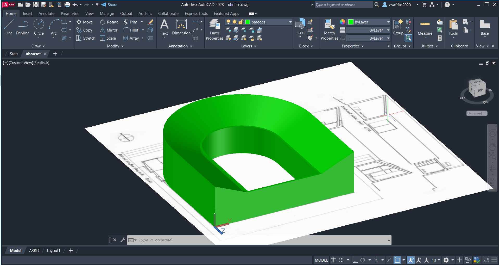Open the paredes layer dropdown

click(x=290, y=22)
